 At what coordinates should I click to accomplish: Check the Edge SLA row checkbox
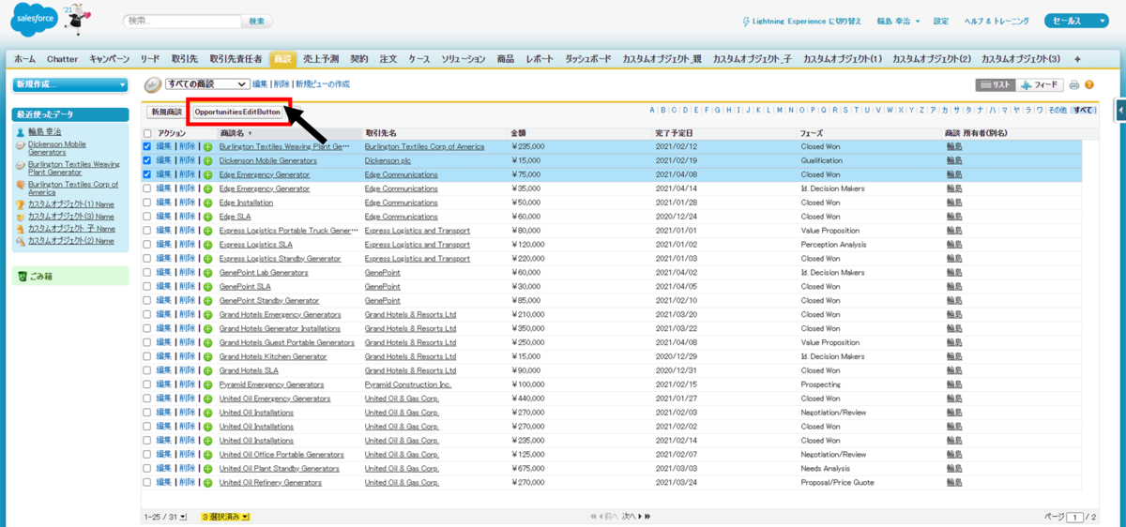tap(147, 217)
